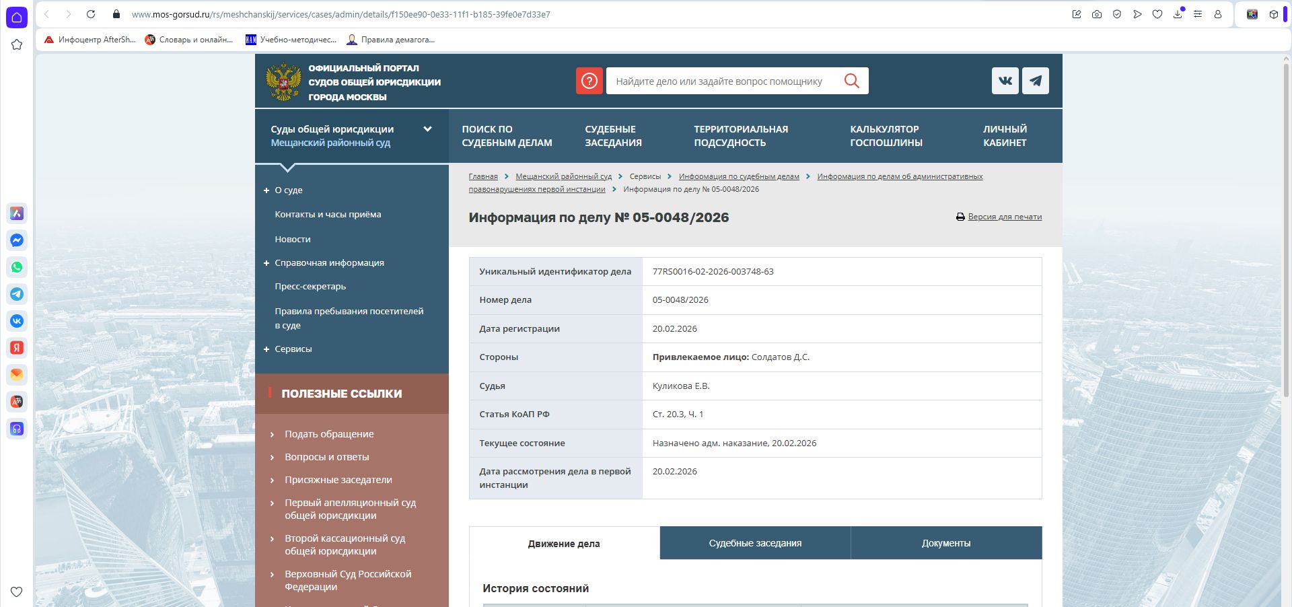This screenshot has height=607, width=1292.
Task: Click the magnifier search icon in search field
Action: [851, 81]
